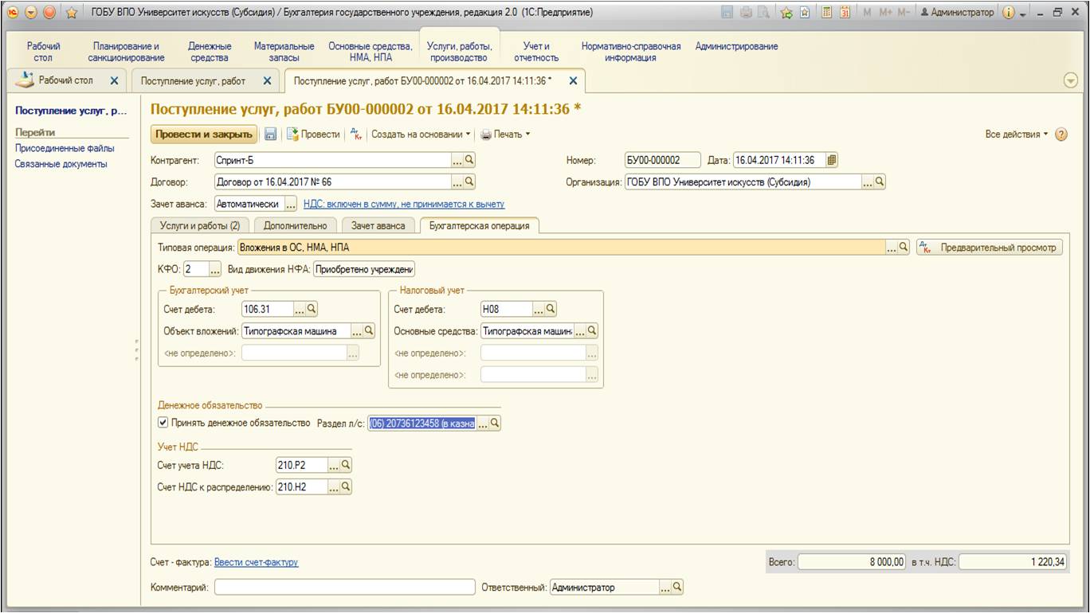Open the calculator from title bar
The width and height of the screenshot is (1090, 613).
(828, 13)
